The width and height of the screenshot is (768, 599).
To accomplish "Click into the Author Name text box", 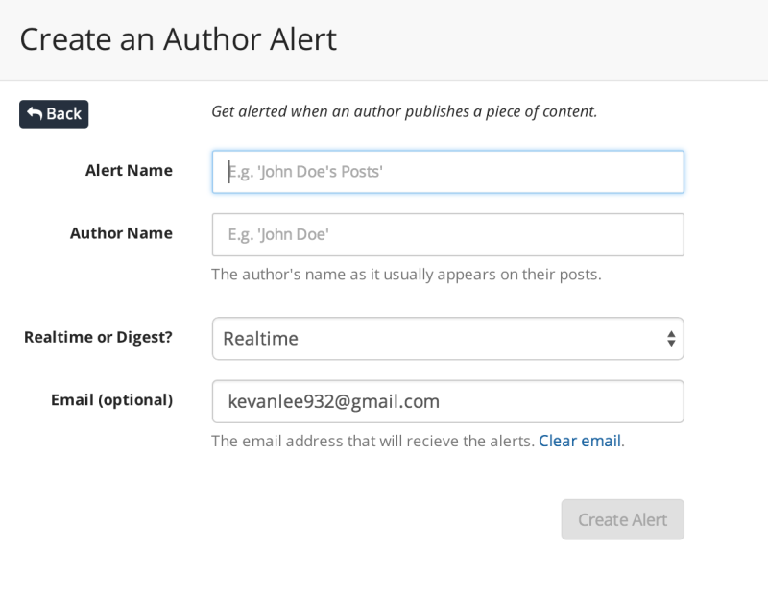I will [447, 234].
